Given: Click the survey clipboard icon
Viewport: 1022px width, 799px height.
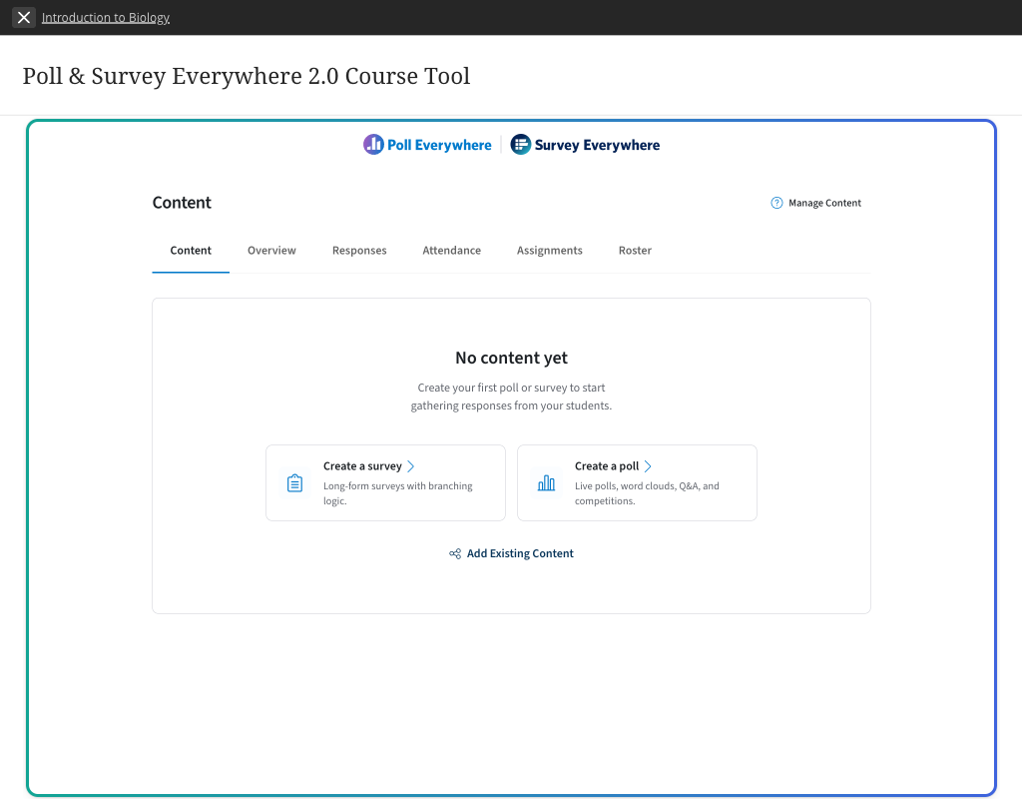Looking at the screenshot, I should (294, 483).
